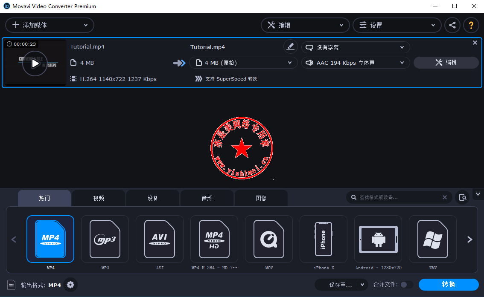
Task: Show previous formats with left arrow
Action: click(14, 239)
